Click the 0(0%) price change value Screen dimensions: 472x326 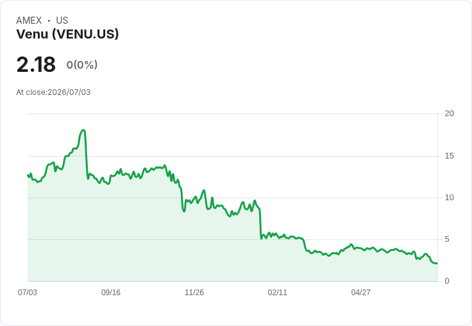(x=82, y=65)
